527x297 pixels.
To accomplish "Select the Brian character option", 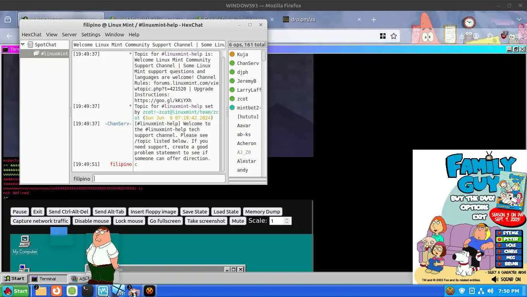I will (x=509, y=264).
